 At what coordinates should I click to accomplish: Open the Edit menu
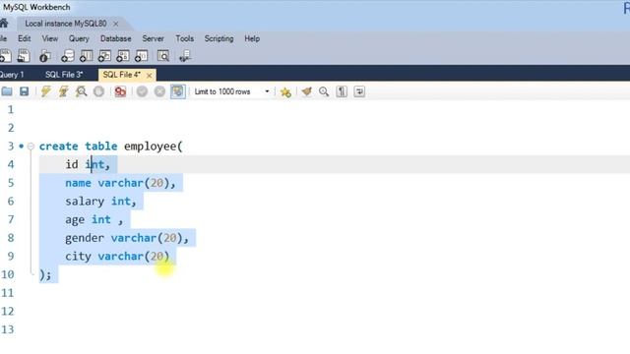pos(24,38)
